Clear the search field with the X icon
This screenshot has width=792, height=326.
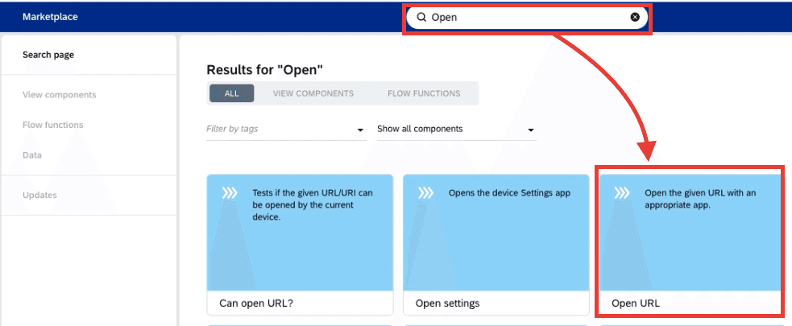click(635, 17)
